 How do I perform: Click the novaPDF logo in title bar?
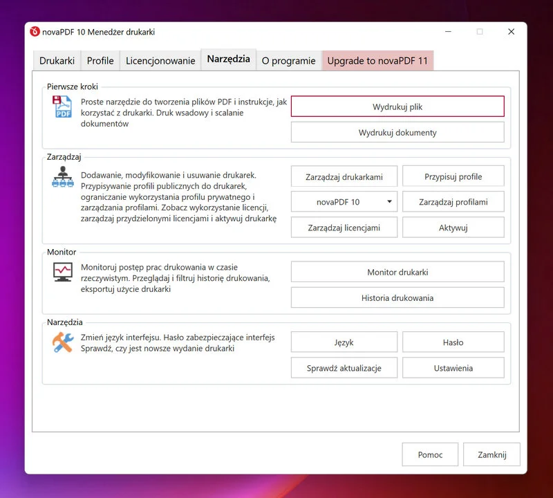35,31
